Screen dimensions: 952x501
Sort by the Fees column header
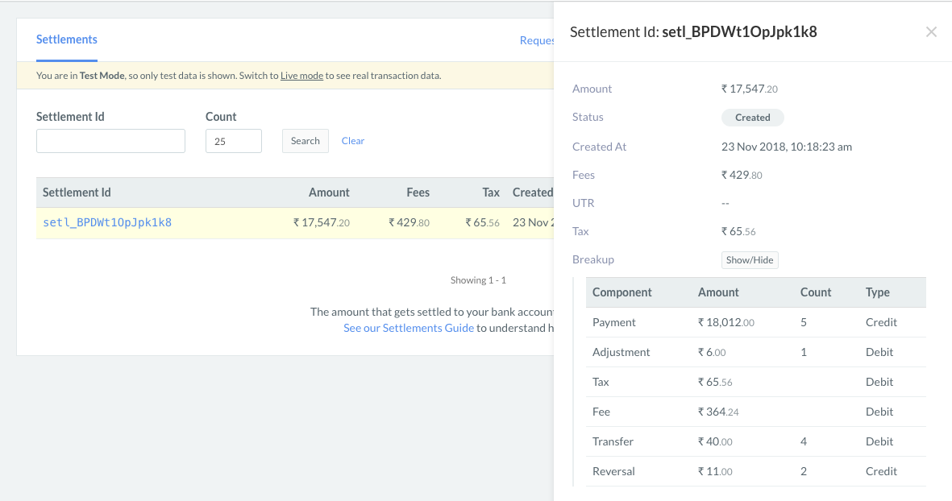pyautogui.click(x=418, y=192)
